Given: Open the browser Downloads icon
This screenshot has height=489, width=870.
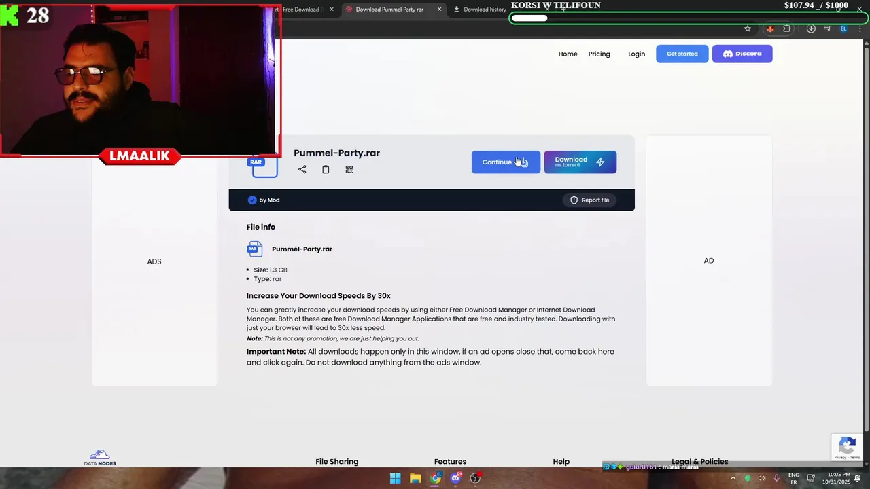Looking at the screenshot, I should (x=811, y=29).
